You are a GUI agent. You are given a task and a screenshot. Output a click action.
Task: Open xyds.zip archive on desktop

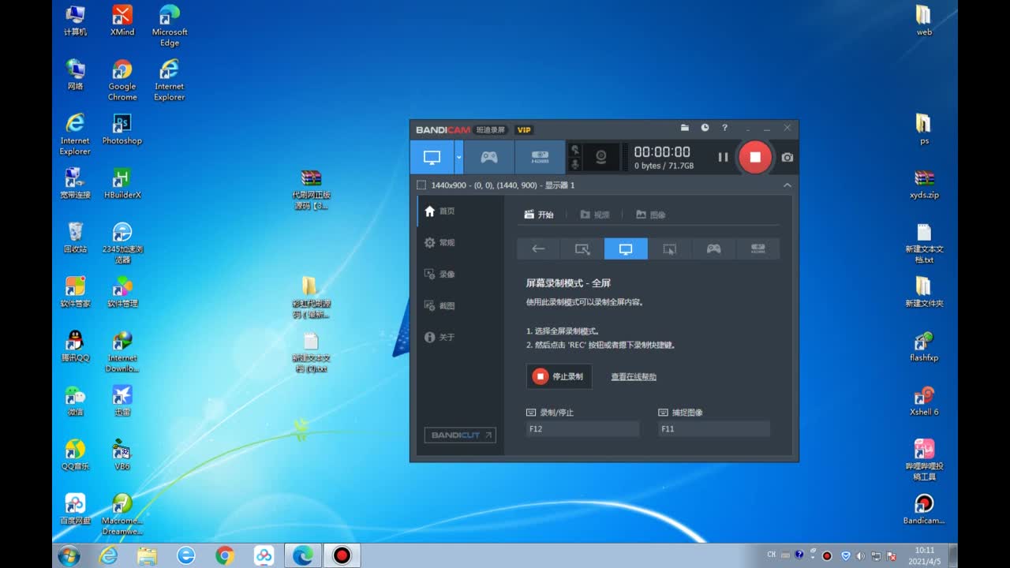pyautogui.click(x=924, y=184)
